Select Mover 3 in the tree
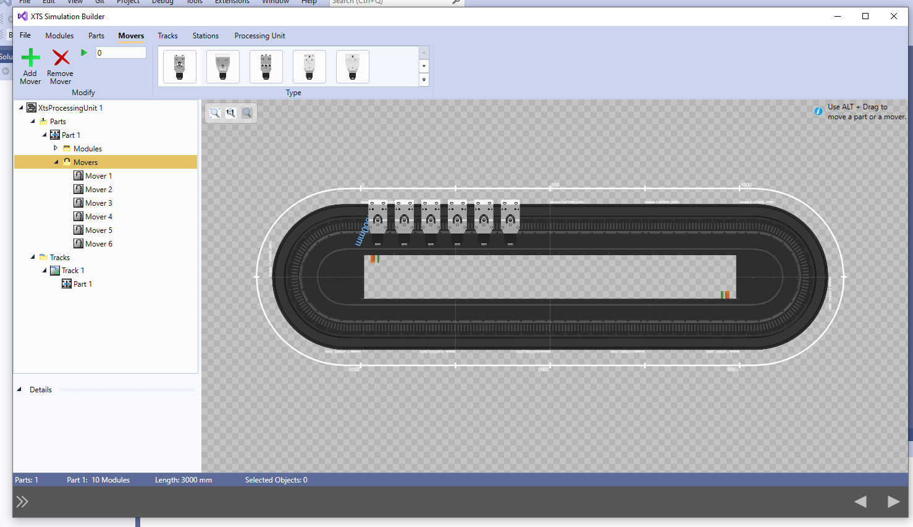Screen dimensions: 913x527 pos(99,203)
